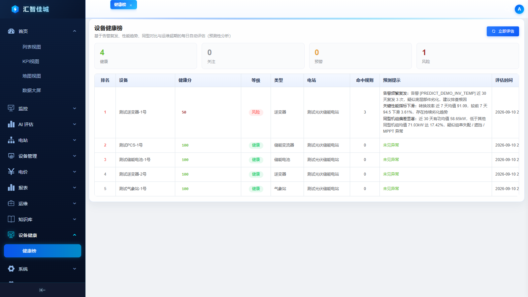Click the 运维 toolbox icon
The image size is (528, 297).
(x=11, y=203)
